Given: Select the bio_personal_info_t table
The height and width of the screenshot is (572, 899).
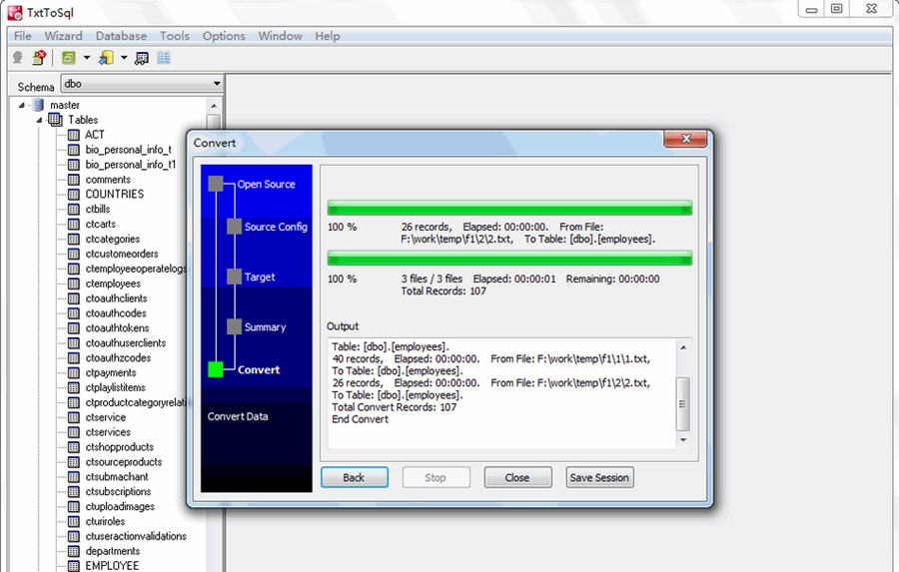Looking at the screenshot, I should coord(129,150).
